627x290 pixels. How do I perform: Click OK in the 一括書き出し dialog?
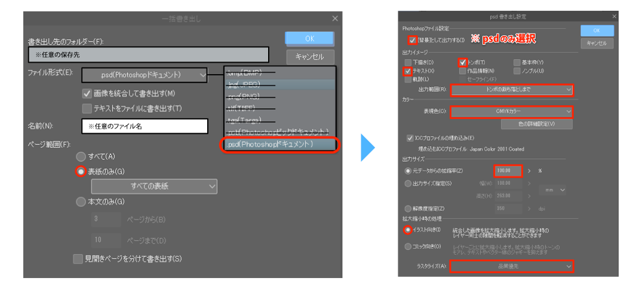coord(309,39)
